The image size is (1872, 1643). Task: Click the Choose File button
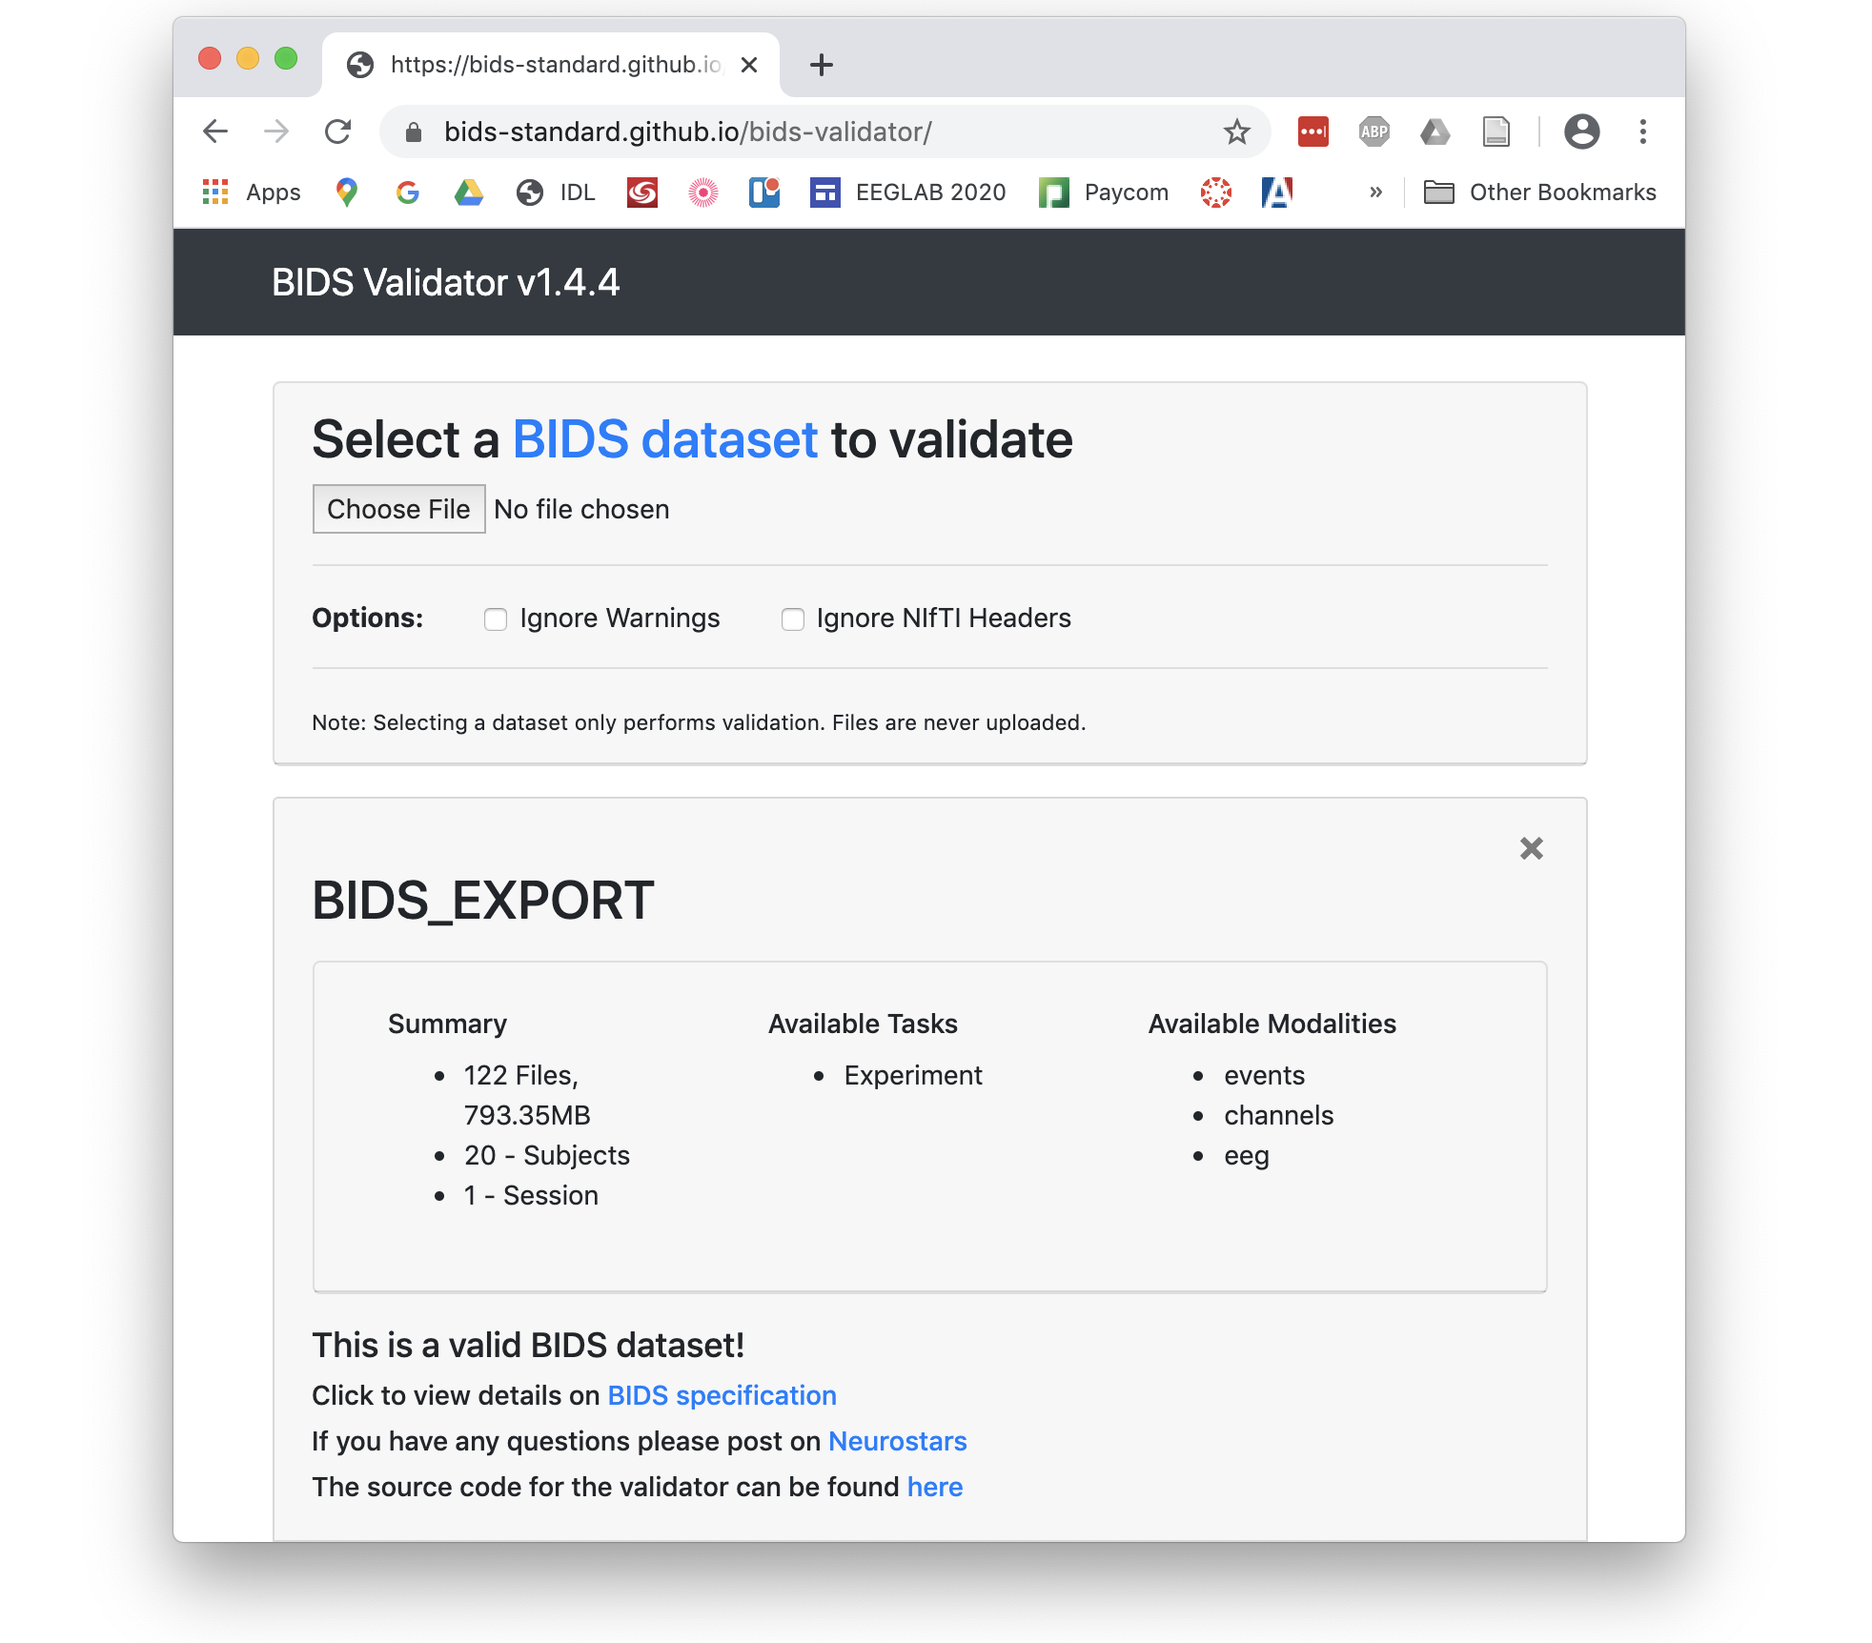click(x=398, y=509)
